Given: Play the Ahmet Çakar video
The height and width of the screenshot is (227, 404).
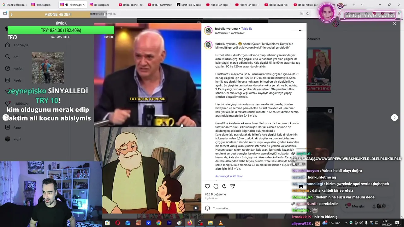Looking at the screenshot, I should tap(147, 75).
